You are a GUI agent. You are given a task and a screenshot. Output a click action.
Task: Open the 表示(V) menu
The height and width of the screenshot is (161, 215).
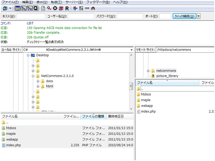click(42, 2)
